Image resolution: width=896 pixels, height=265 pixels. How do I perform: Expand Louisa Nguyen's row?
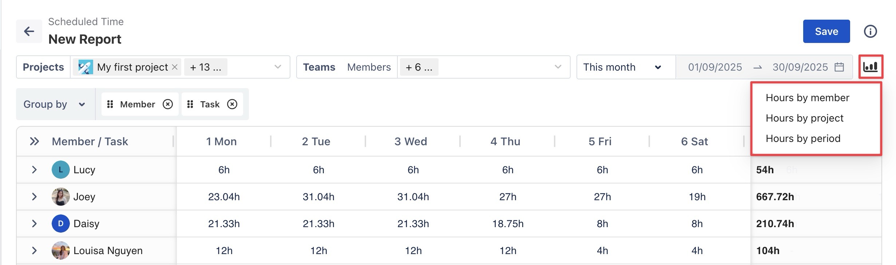click(x=34, y=250)
